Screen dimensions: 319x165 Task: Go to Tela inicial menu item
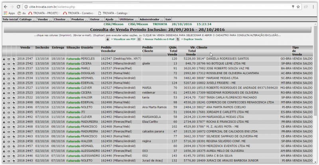(x=10, y=20)
